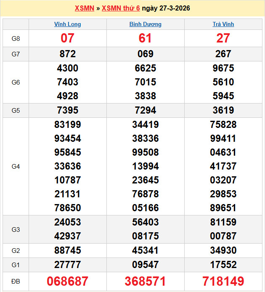Click the G2 result 34930
The width and height of the screenshot is (265, 292).
223,251
